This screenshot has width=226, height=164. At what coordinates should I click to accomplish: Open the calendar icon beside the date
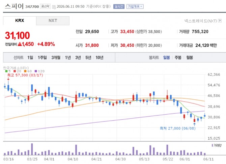pyautogui.click(x=54, y=7)
